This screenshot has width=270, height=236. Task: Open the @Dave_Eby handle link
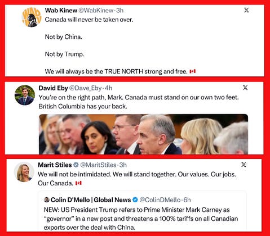click(86, 88)
